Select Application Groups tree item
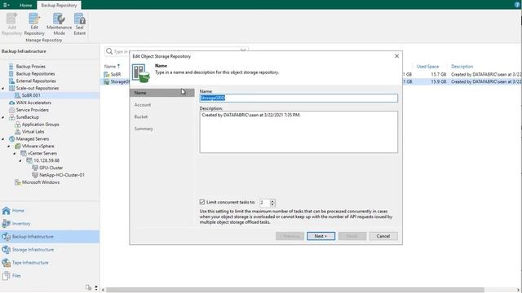The width and height of the screenshot is (522, 293). pos(40,125)
